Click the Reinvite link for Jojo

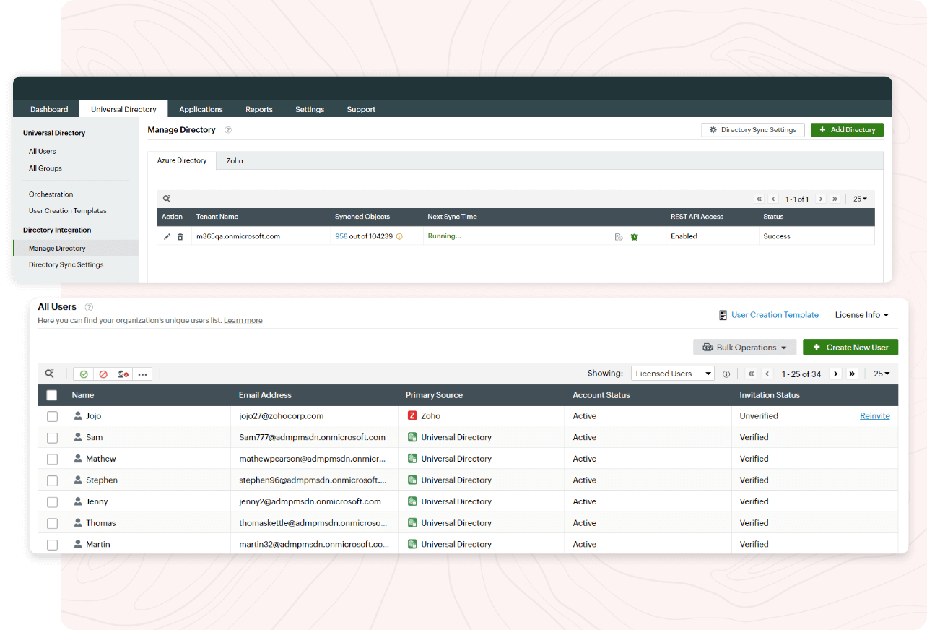point(875,416)
